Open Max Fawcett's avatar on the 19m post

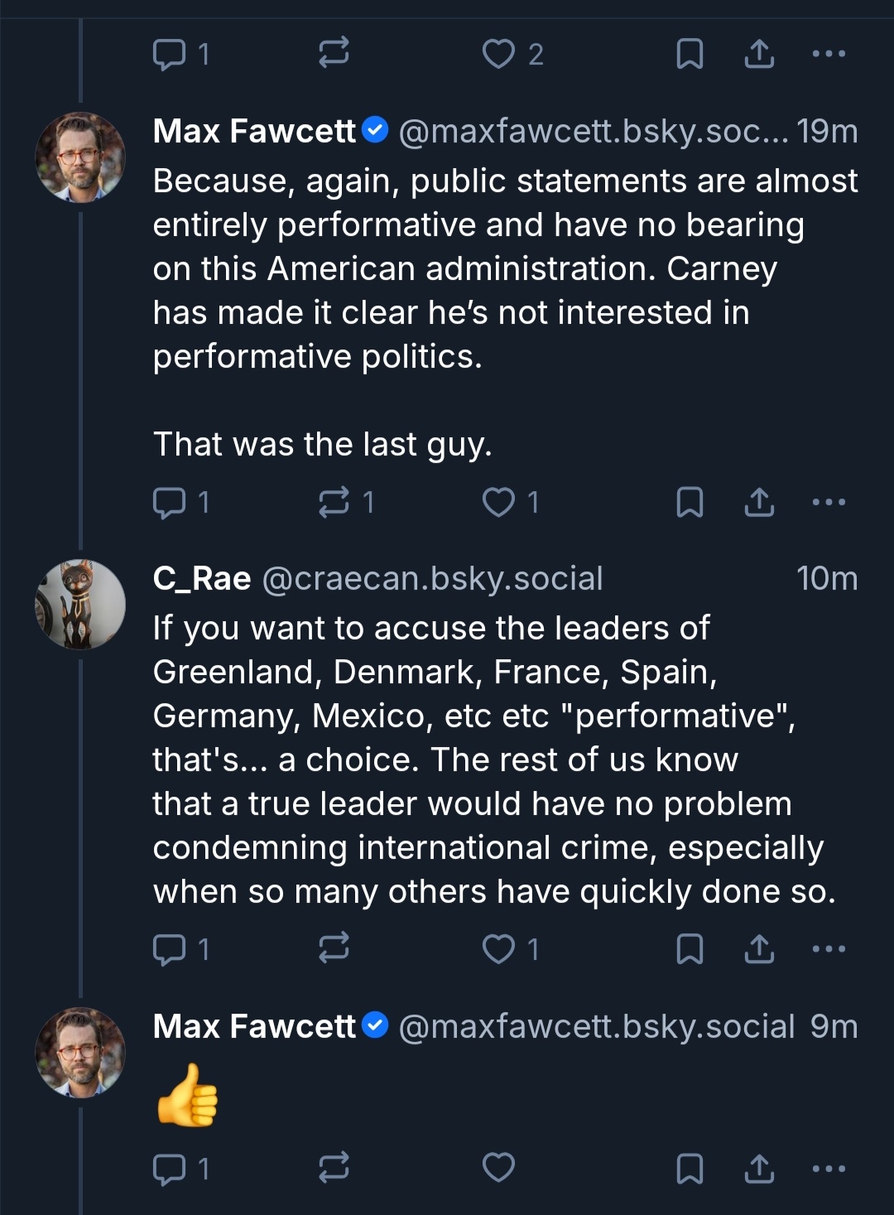pyautogui.click(x=80, y=157)
